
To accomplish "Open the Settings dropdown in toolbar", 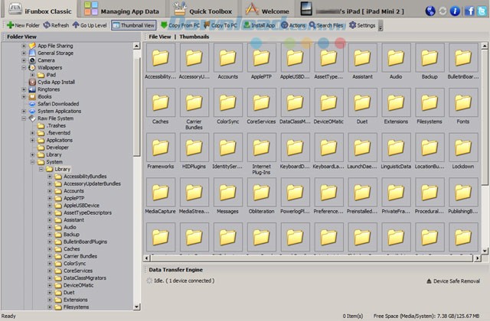I will 363,25.
